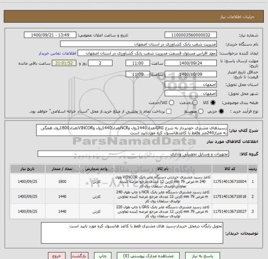Click need date 1400/09/25 in row 1
The height and width of the screenshot is (259, 268).
[x=27, y=181]
